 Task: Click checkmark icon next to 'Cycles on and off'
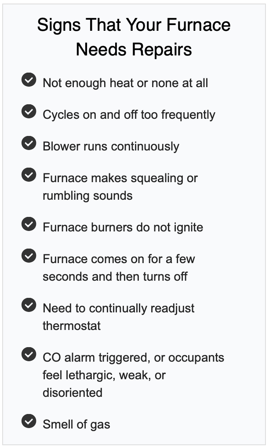[29, 111]
